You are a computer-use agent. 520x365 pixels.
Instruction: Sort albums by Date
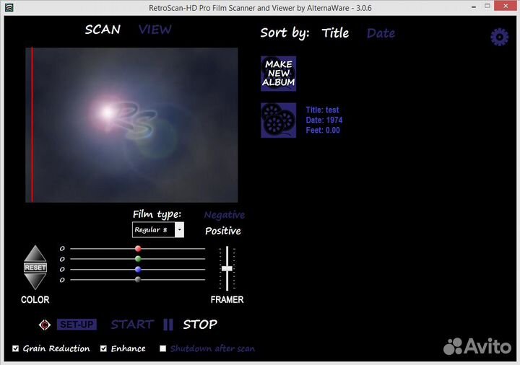pos(381,33)
